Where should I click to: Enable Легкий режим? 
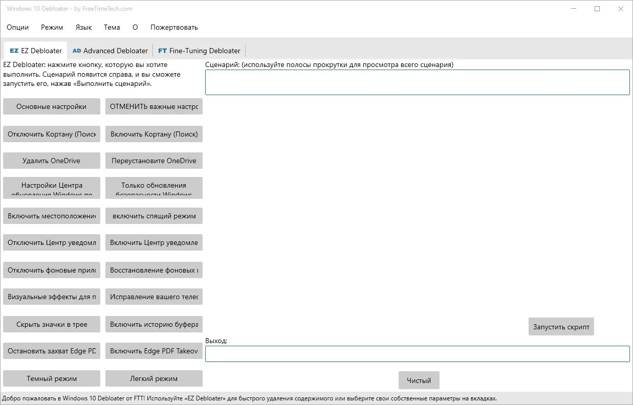pyautogui.click(x=154, y=378)
